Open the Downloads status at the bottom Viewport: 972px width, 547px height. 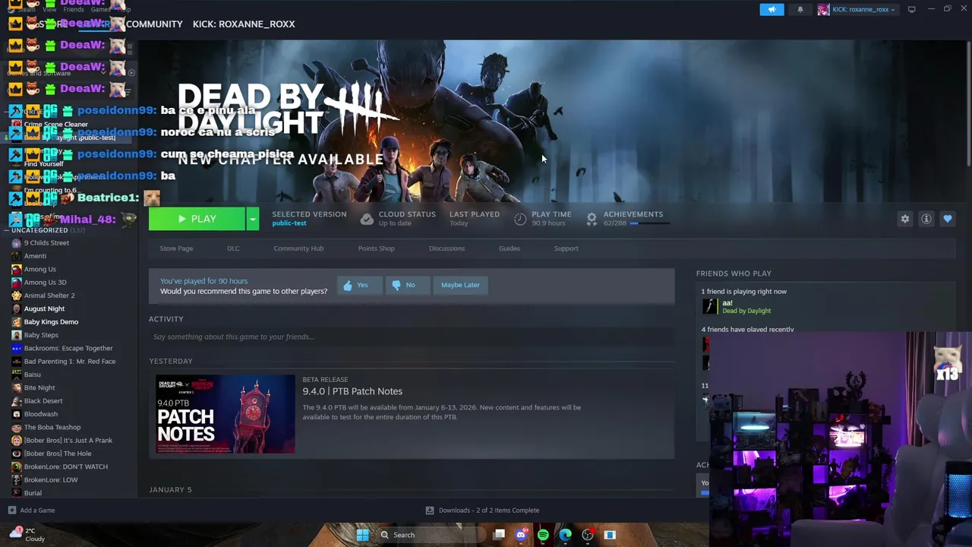pos(482,511)
